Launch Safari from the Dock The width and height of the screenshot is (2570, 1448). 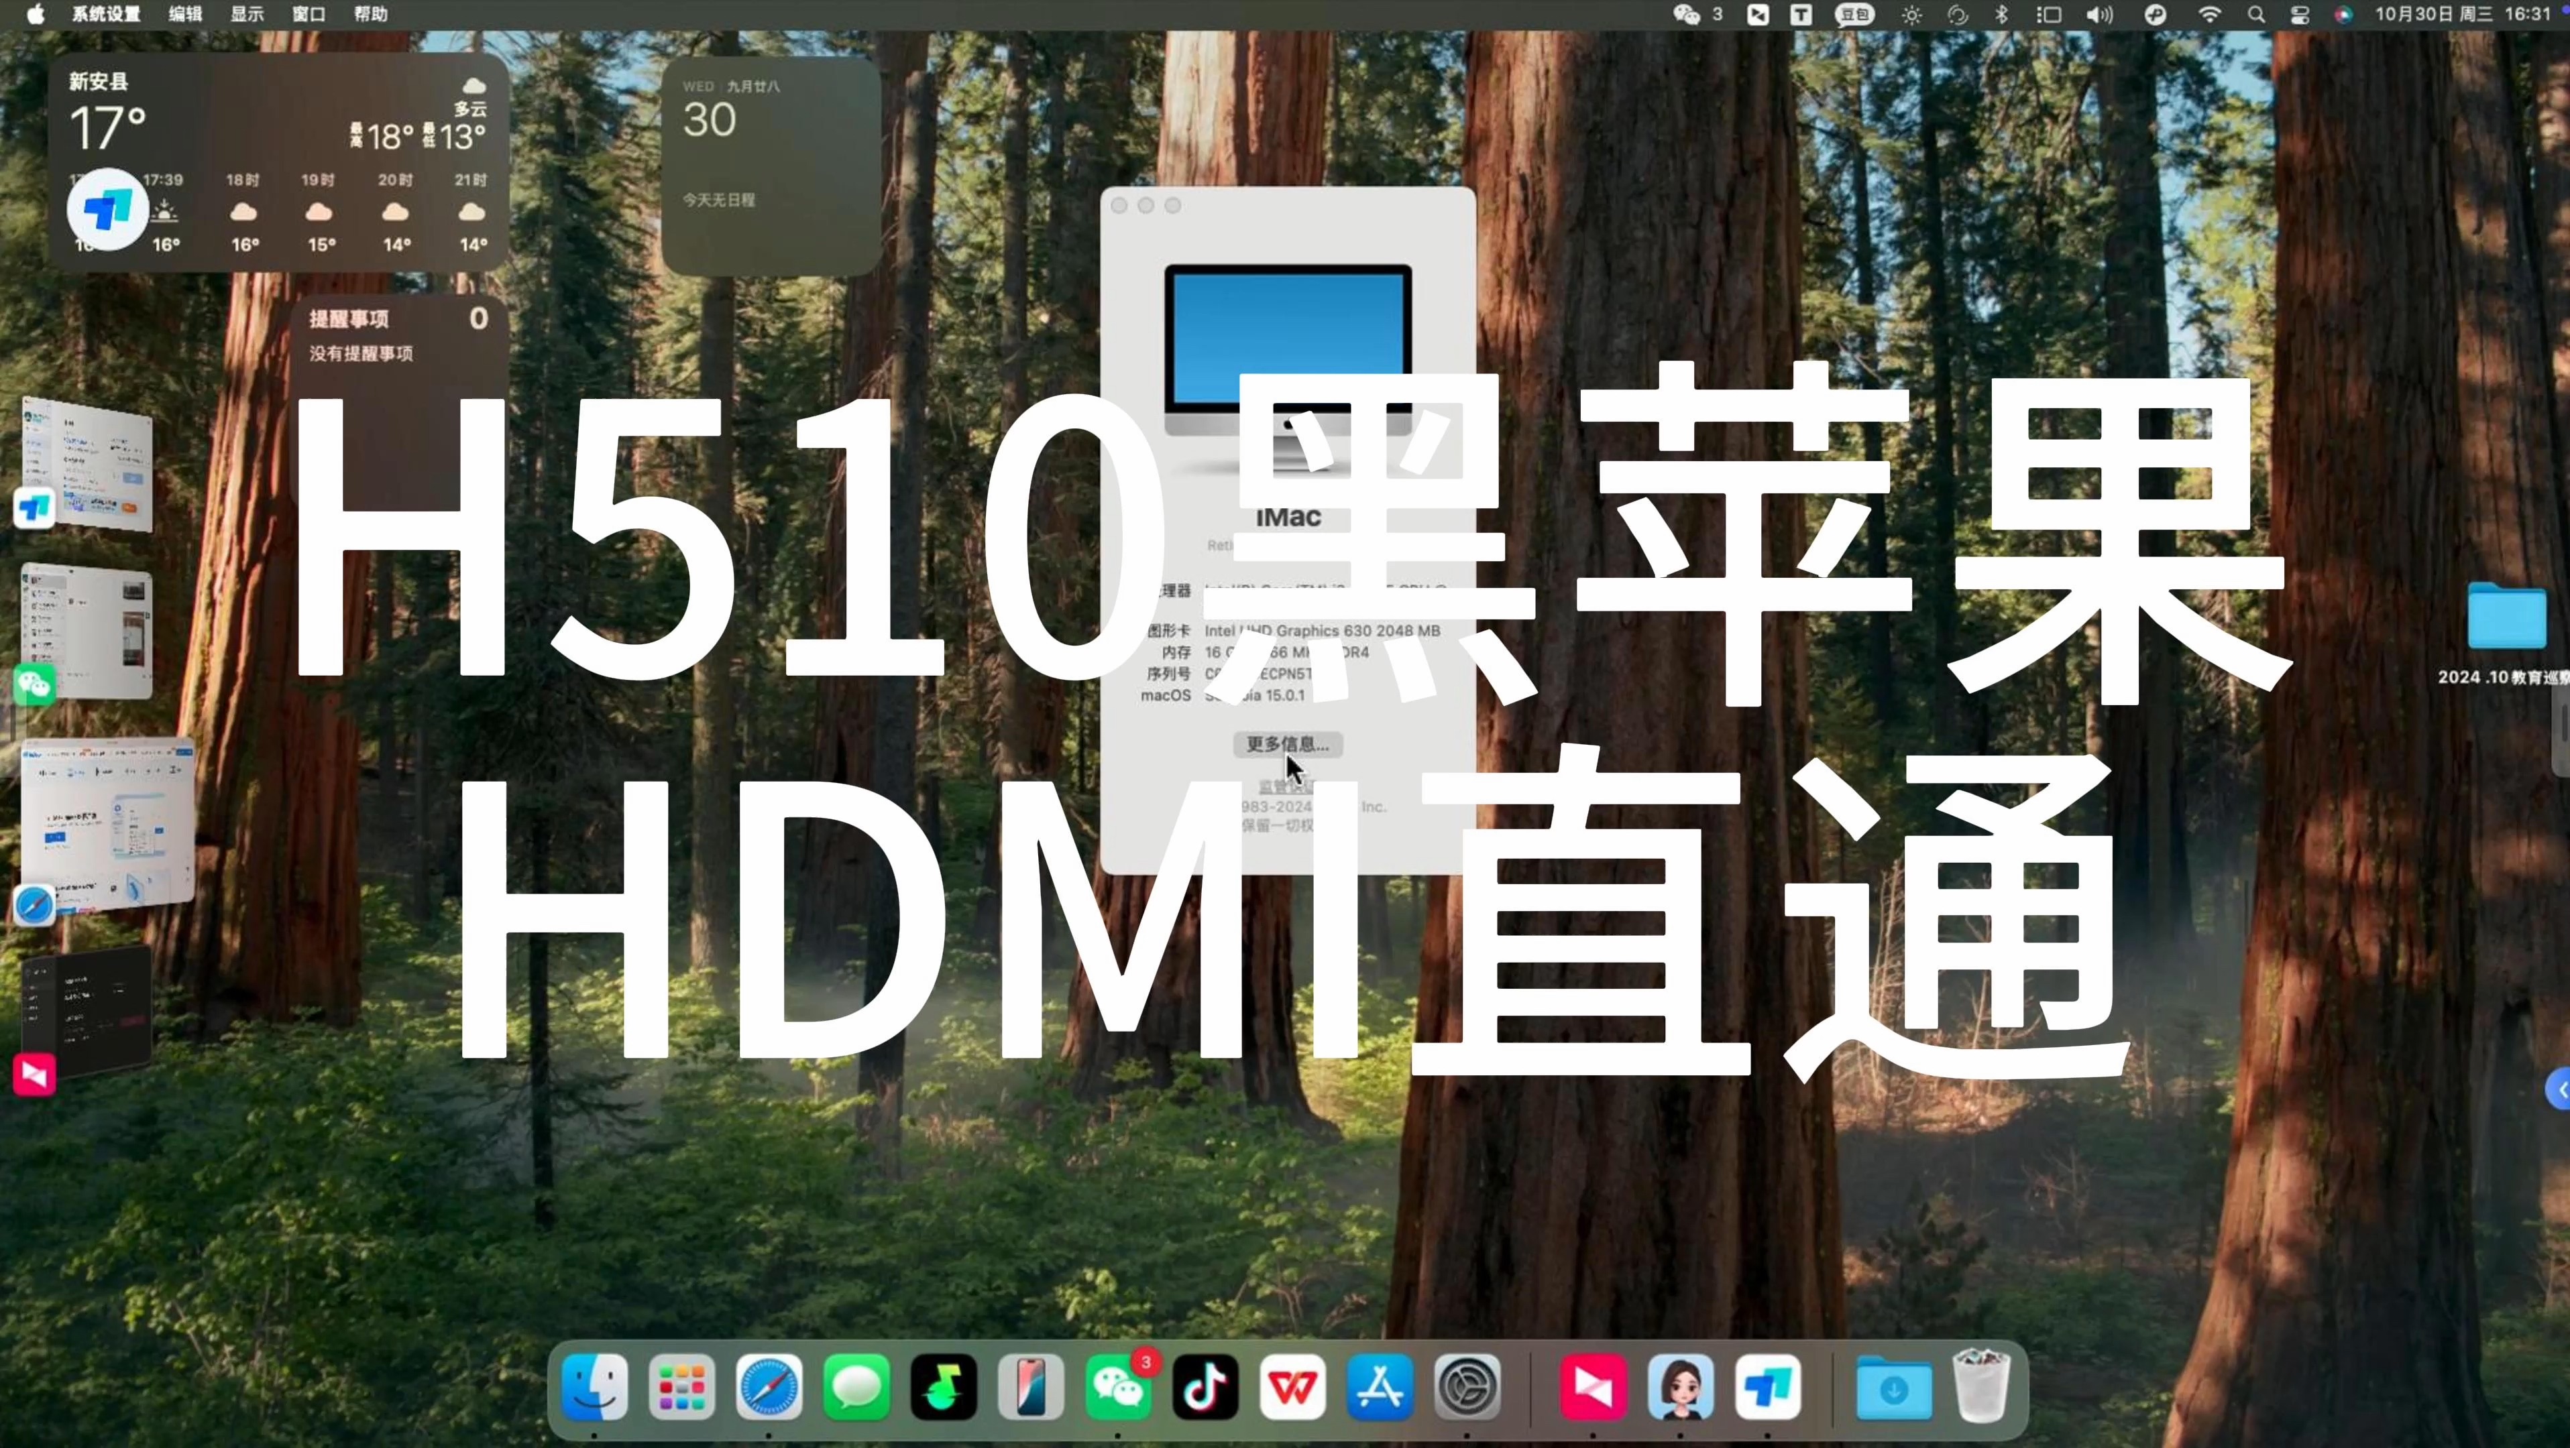click(769, 1387)
